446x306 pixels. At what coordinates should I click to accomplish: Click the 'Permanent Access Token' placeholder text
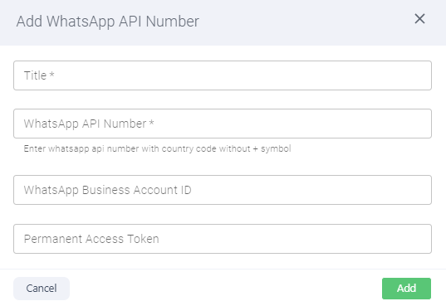[91, 239]
